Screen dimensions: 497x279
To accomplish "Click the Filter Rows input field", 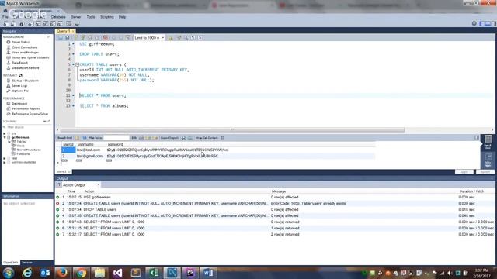I will [116, 138].
